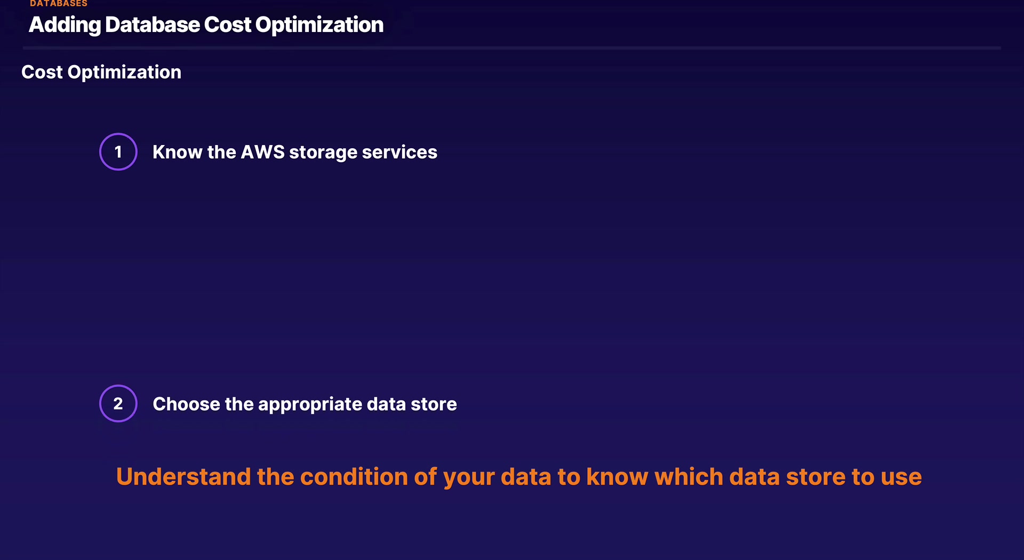Select 'Know the AWS storage services' step text
The image size is (1024, 560).
(x=295, y=153)
